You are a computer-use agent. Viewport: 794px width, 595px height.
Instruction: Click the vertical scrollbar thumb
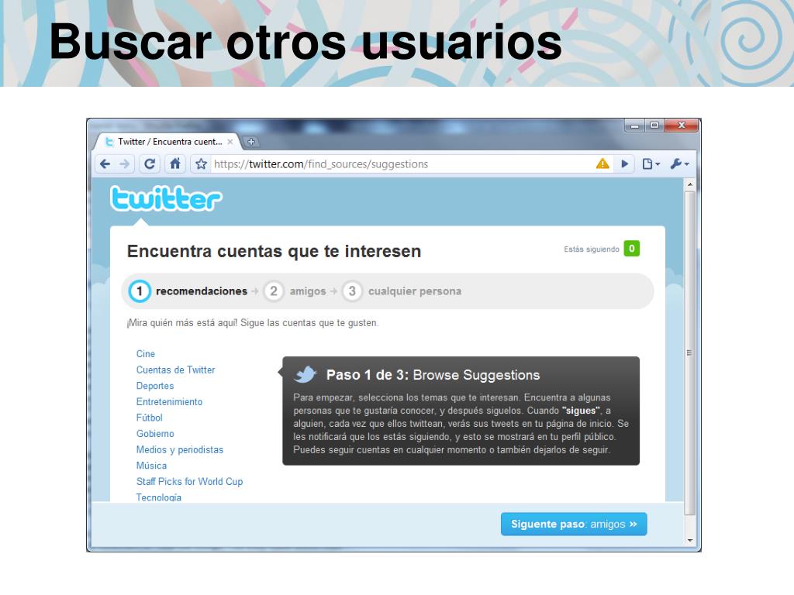pyautogui.click(x=689, y=353)
